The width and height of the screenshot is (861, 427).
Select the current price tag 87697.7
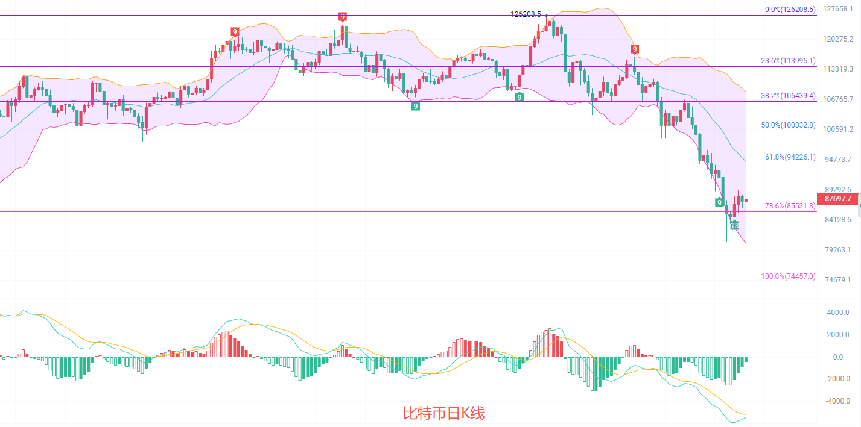point(837,199)
